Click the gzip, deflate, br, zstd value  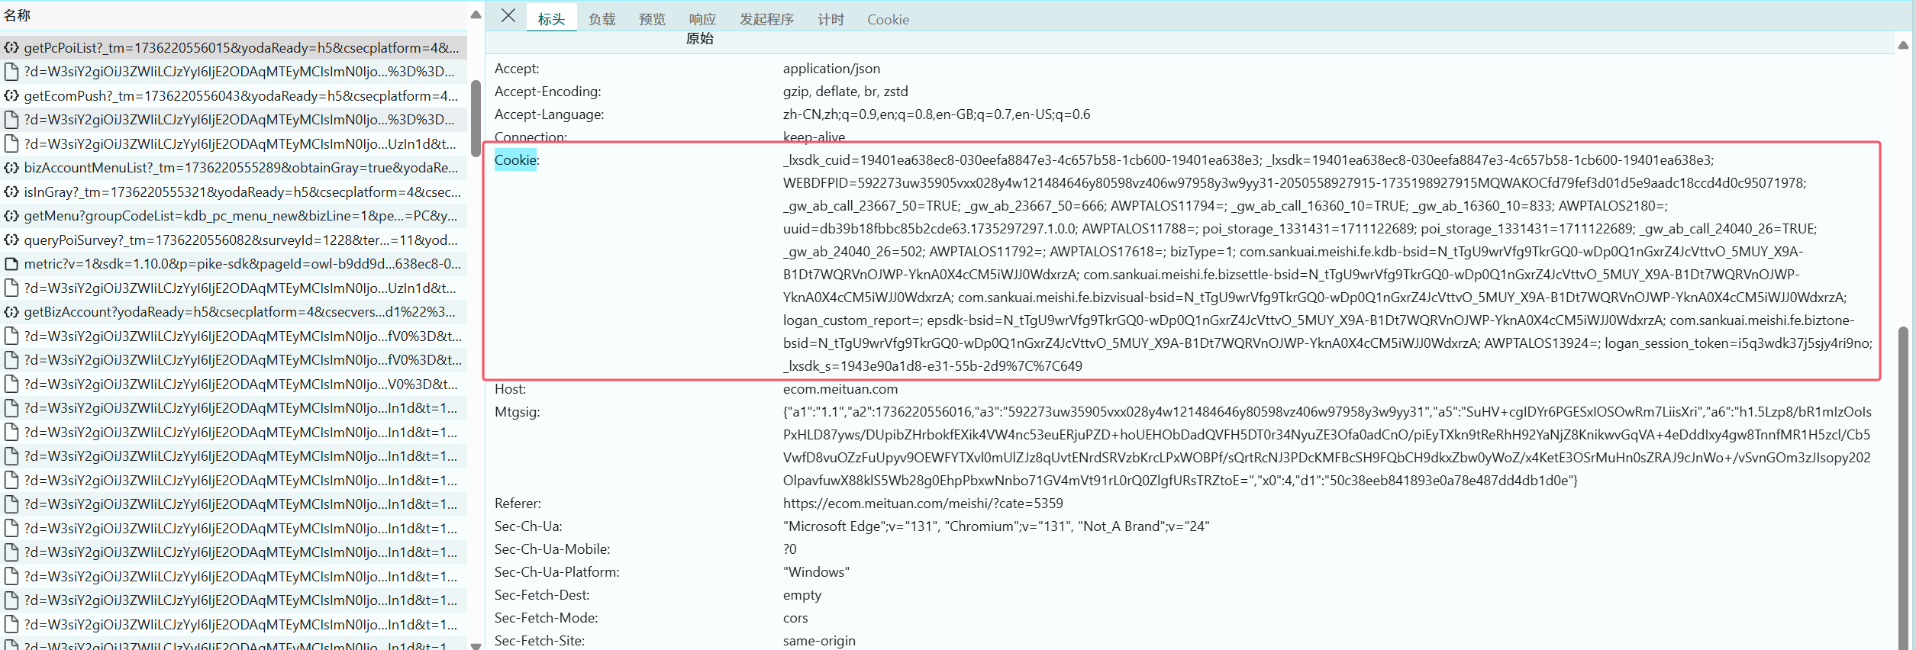(x=846, y=92)
